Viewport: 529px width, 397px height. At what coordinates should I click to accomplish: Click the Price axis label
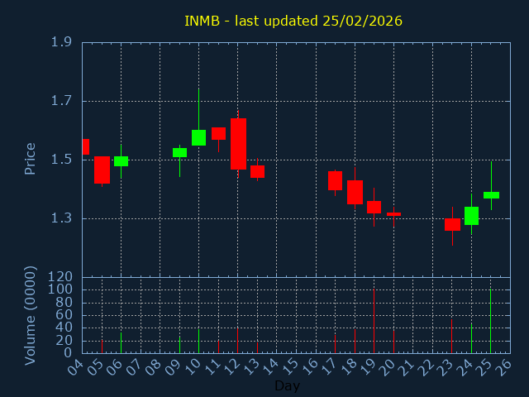pos(31,159)
